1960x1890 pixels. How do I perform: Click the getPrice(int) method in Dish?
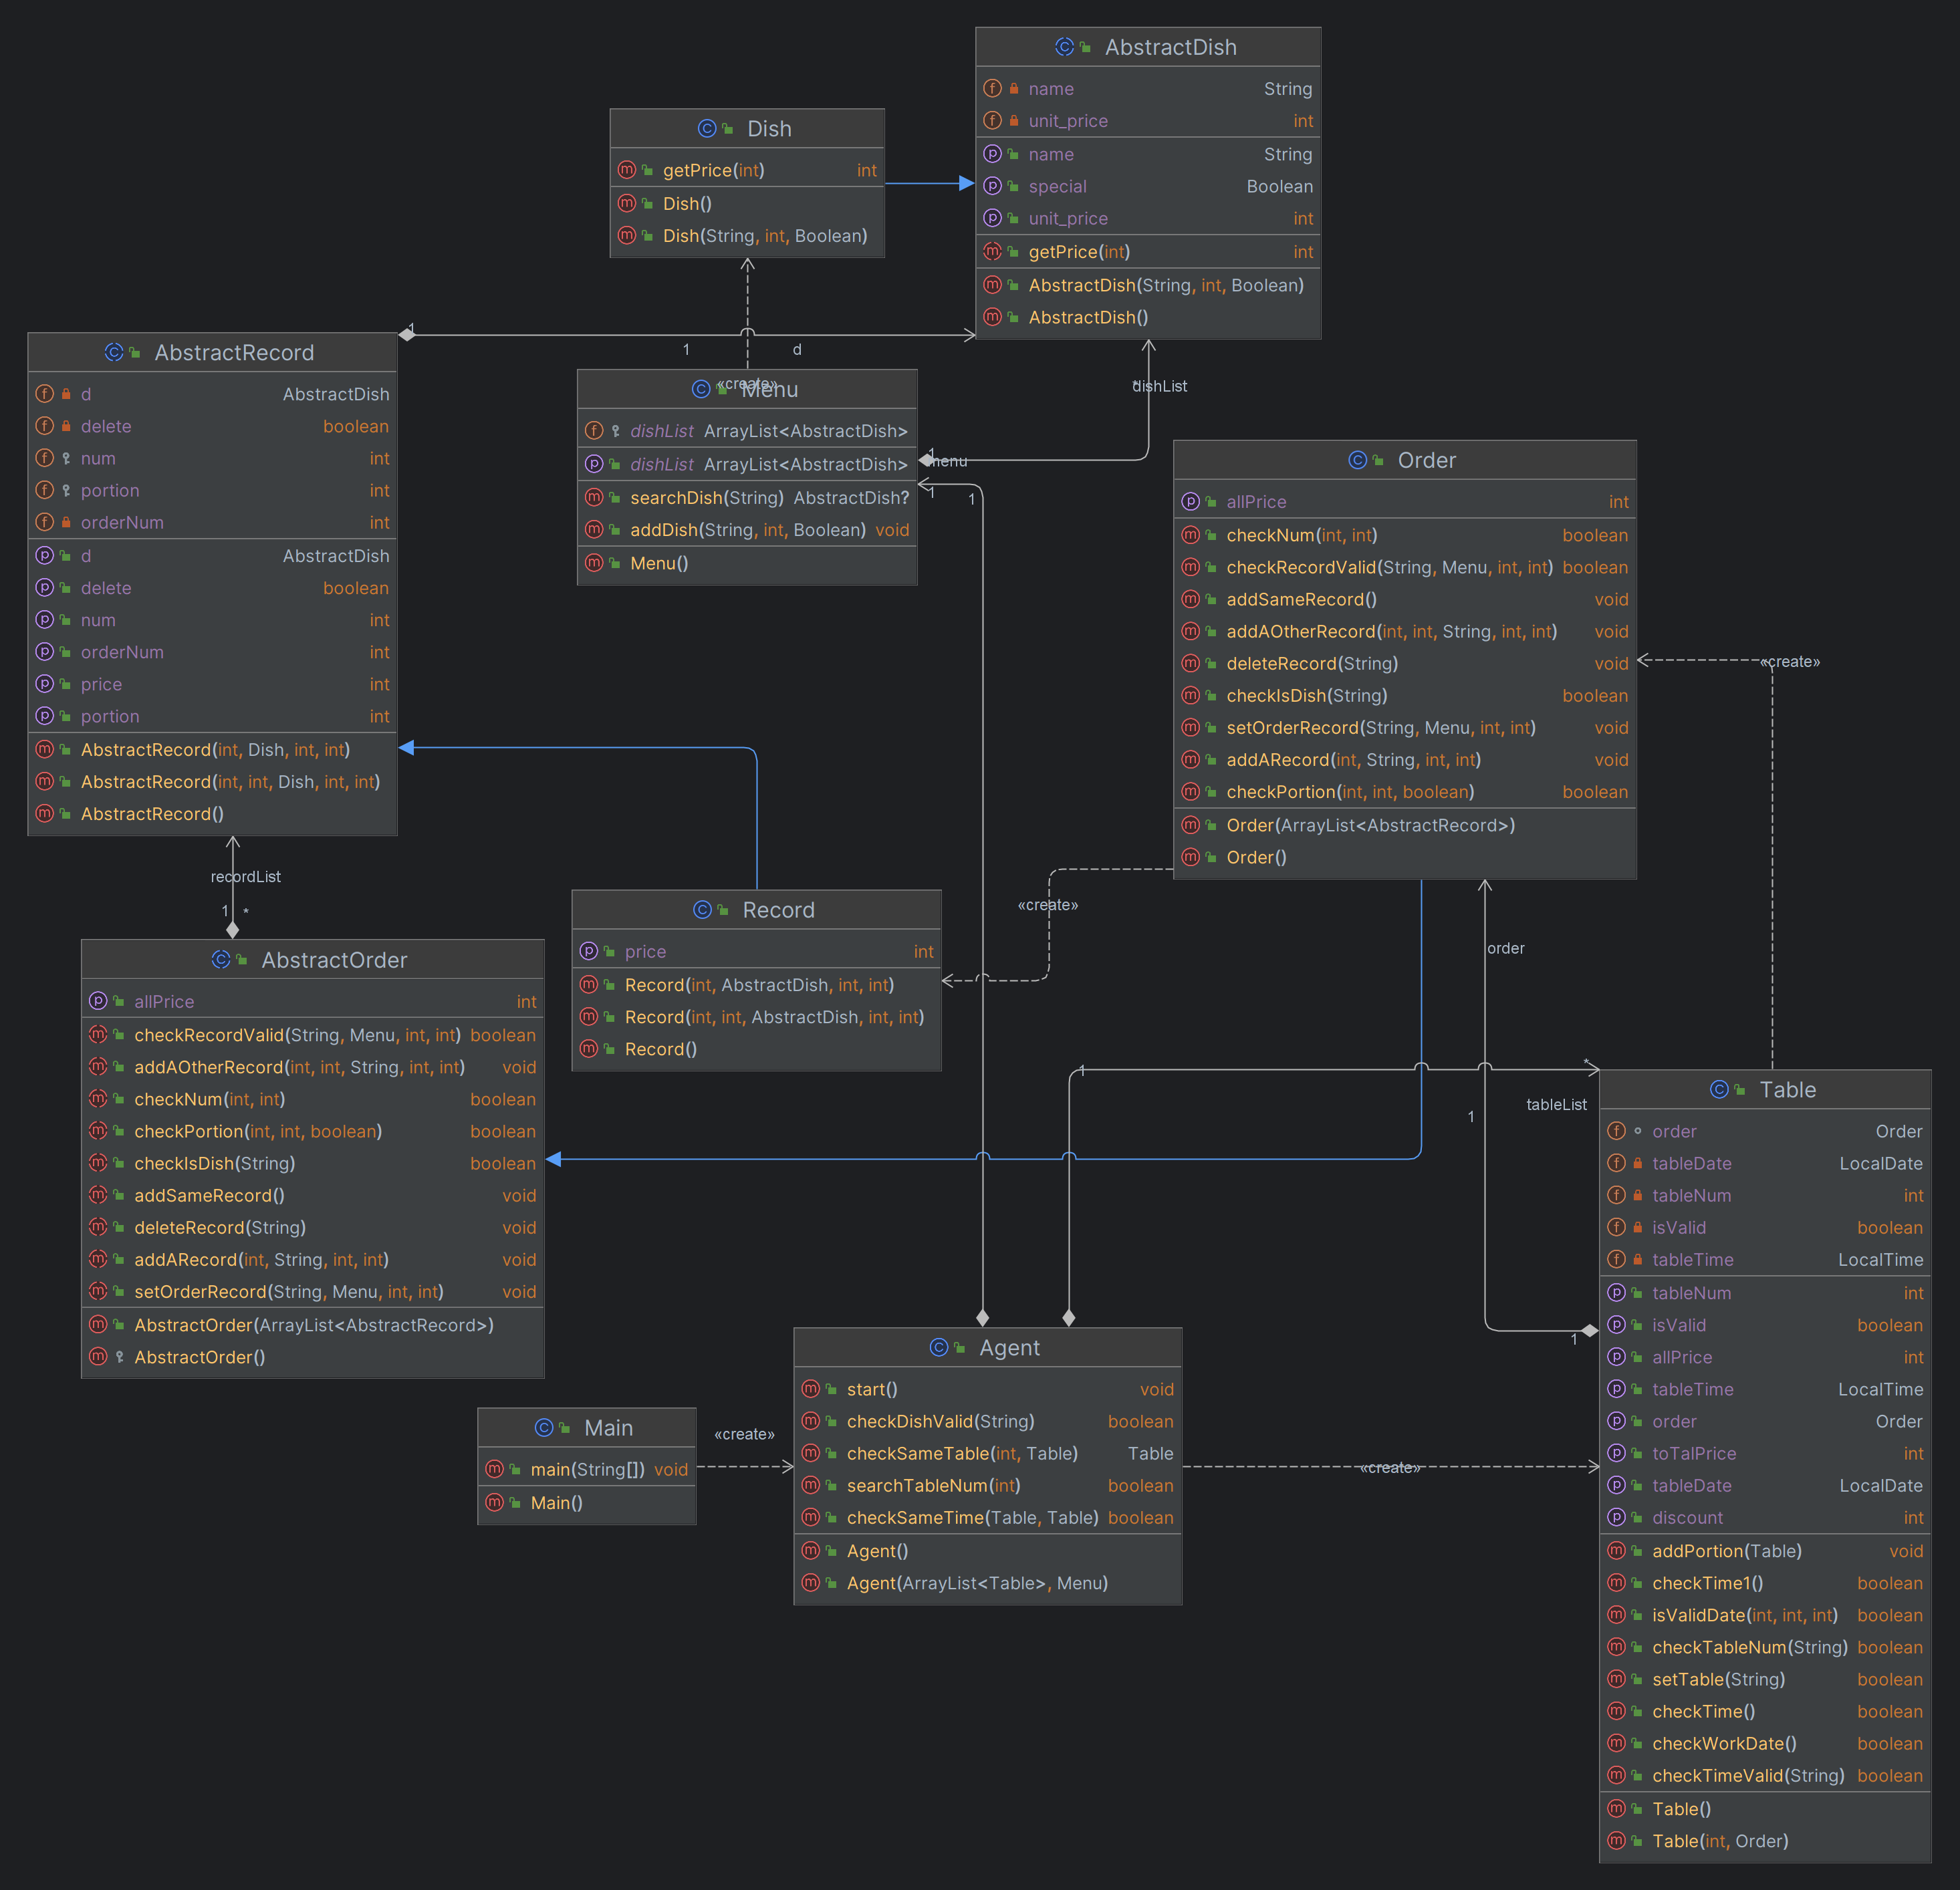pyautogui.click(x=713, y=170)
